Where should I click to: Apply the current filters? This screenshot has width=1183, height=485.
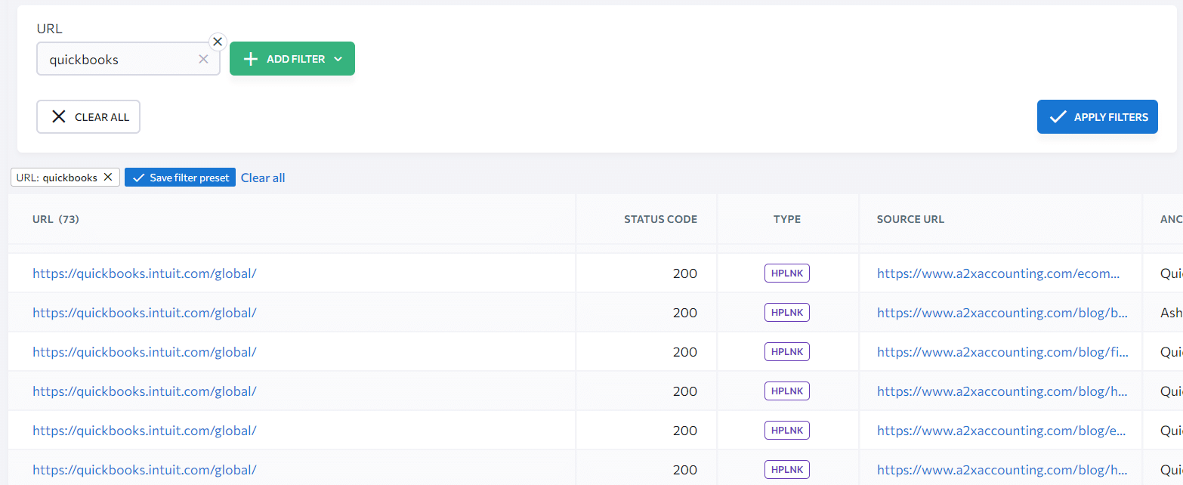[x=1097, y=116]
